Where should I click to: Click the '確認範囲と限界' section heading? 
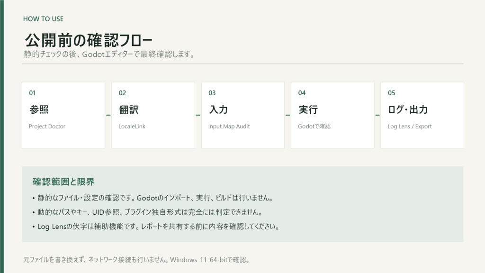(63, 182)
